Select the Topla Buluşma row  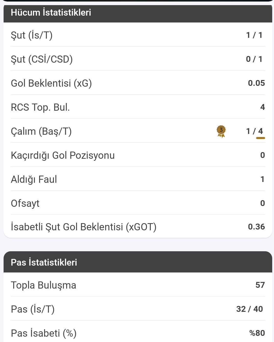click(138, 285)
